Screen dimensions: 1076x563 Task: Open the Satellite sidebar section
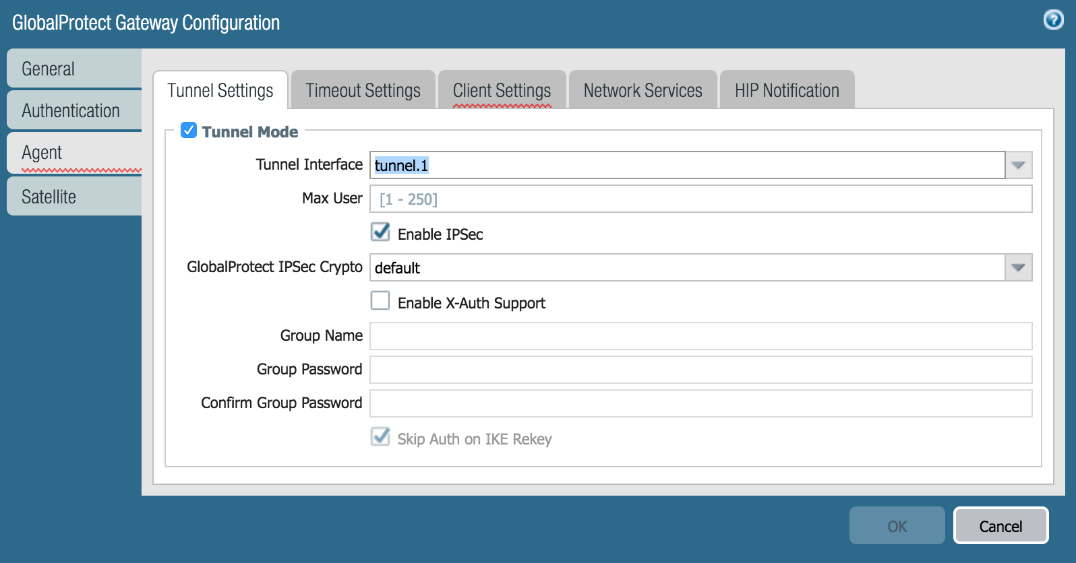[x=74, y=197]
